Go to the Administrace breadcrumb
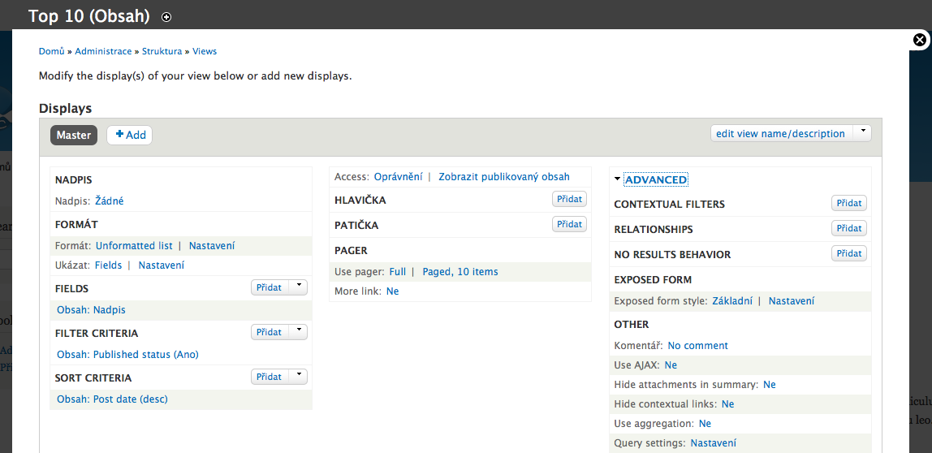 pos(103,51)
